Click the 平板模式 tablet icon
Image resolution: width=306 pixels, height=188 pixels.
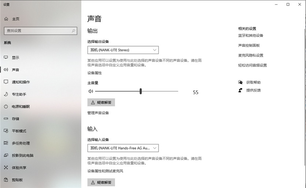click(x=6, y=131)
